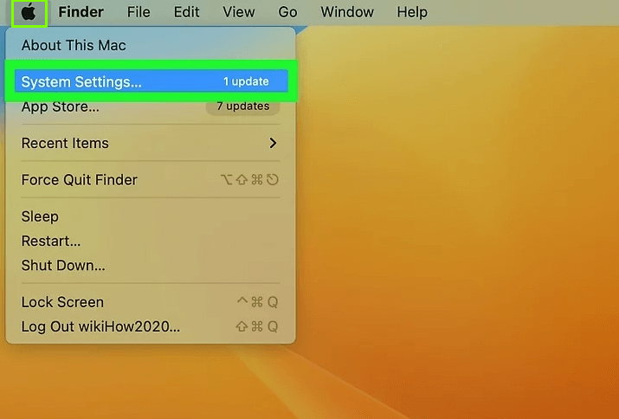Open the Edit menu
The height and width of the screenshot is (419, 619).
186,12
